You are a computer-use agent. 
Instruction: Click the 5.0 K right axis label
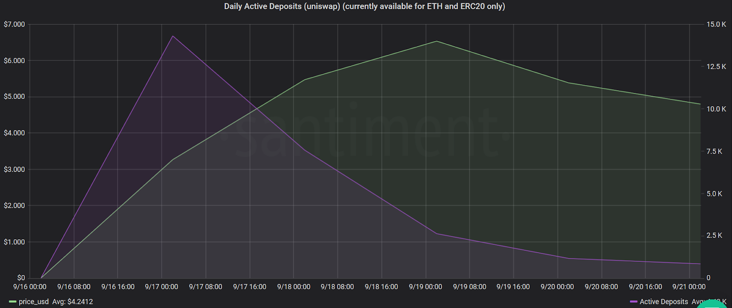(714, 194)
